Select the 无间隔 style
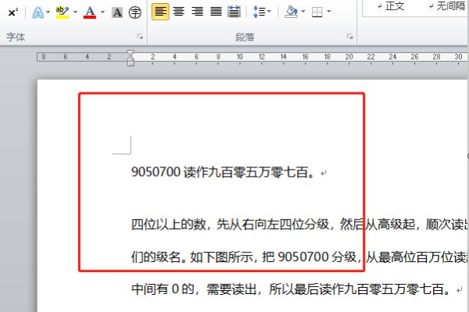Image resolution: width=469 pixels, height=312 pixels. 447,6
